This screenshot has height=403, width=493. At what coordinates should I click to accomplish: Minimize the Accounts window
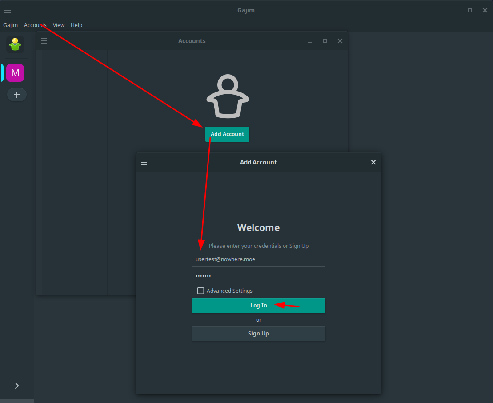click(310, 41)
